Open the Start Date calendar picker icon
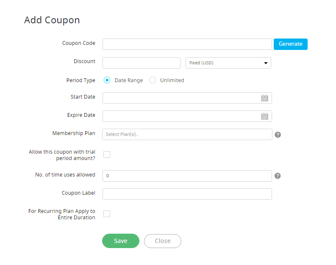 click(x=264, y=98)
